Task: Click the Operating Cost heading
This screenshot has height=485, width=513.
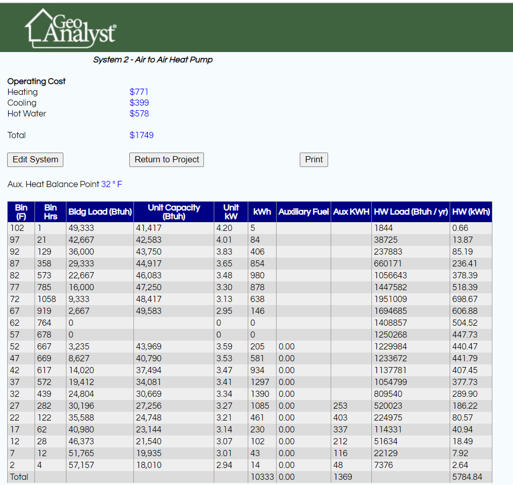Action: (37, 81)
